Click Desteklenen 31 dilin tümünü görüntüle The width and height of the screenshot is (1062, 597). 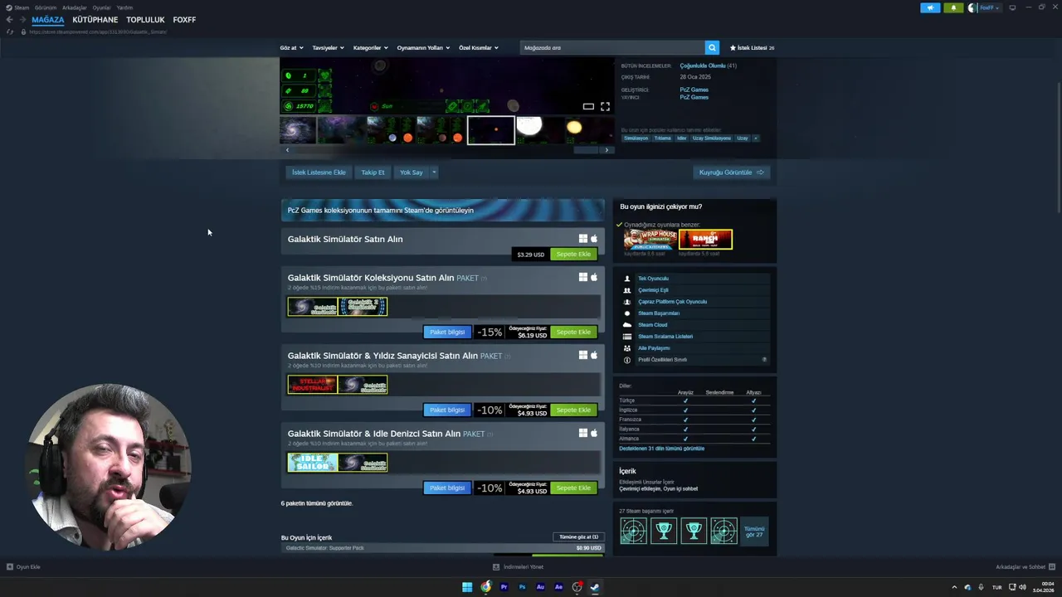[661, 449]
